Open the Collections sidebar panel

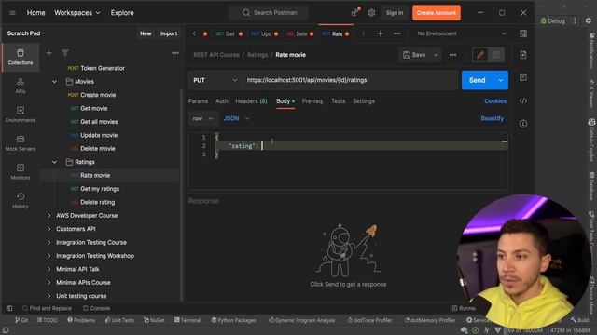[21, 57]
